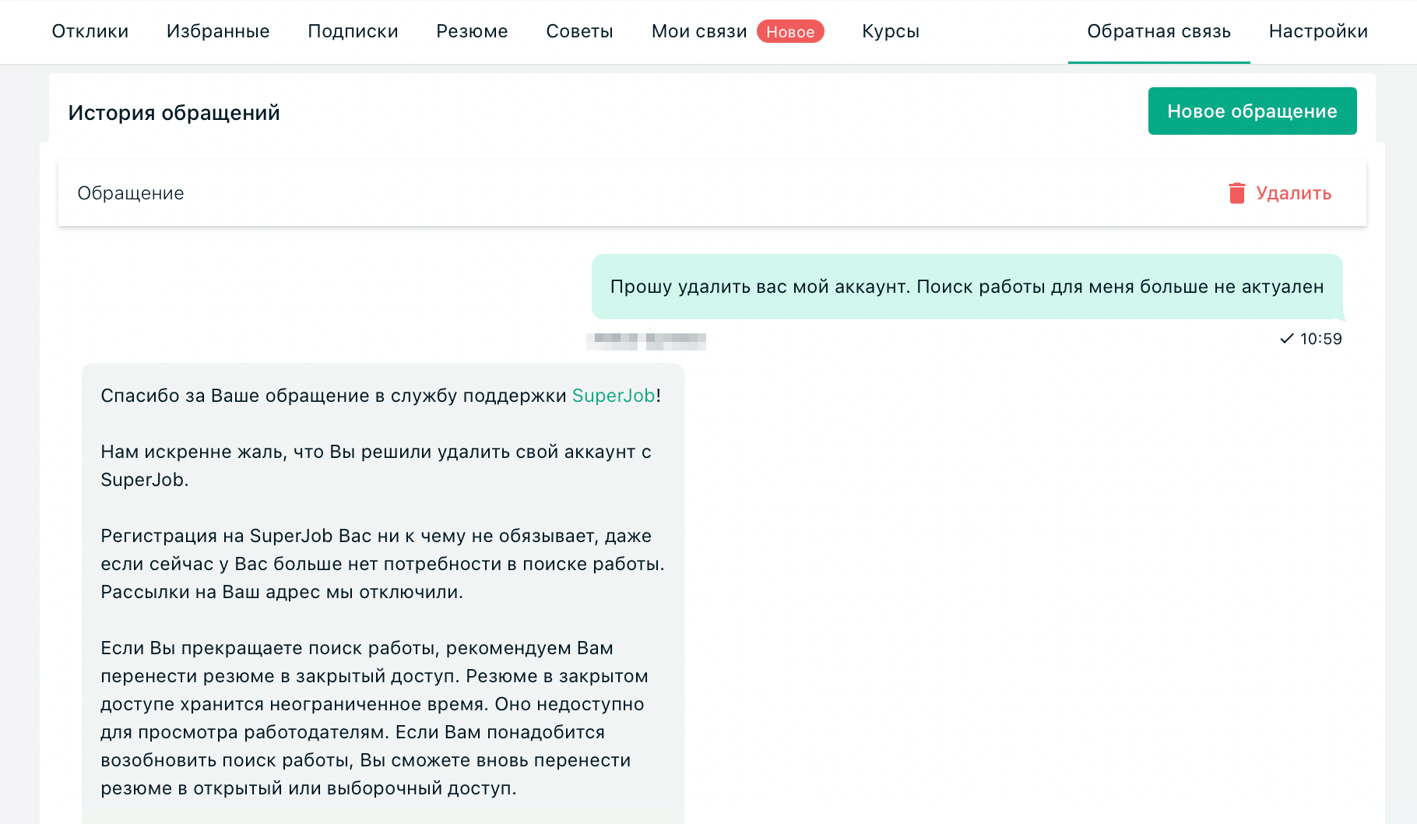Viewport: 1417px width, 824px height.
Task: Click the paragraph starting with Регистрация на SuperJob
Action: [x=382, y=564]
